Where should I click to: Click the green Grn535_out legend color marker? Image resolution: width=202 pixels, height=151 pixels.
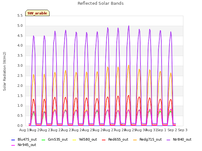click(44, 140)
